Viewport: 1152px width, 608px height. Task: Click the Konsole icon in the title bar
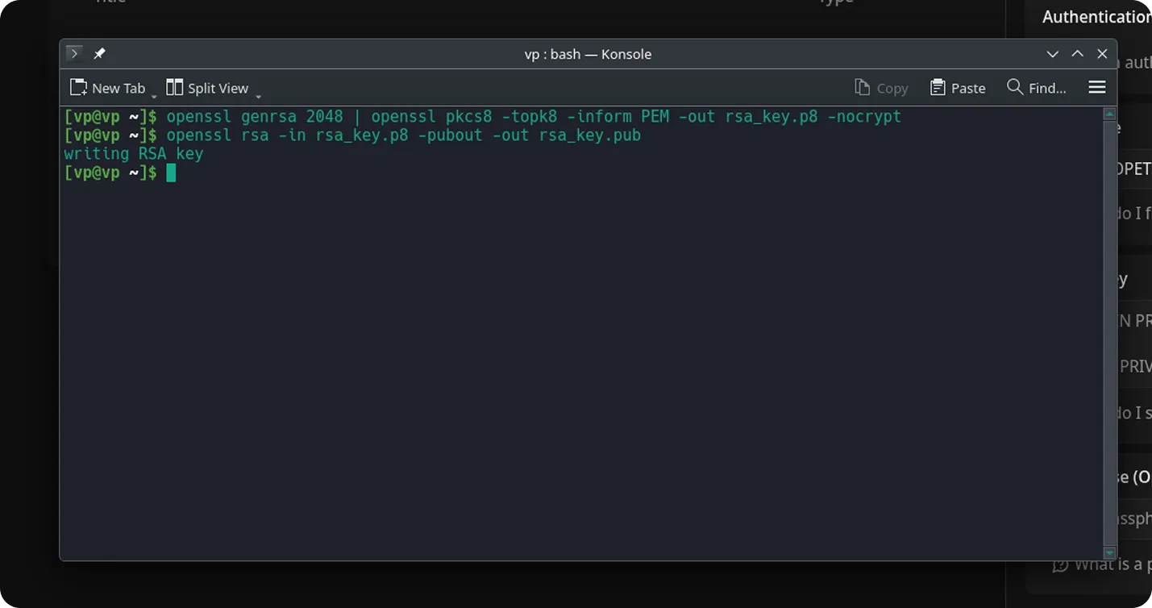coord(73,53)
